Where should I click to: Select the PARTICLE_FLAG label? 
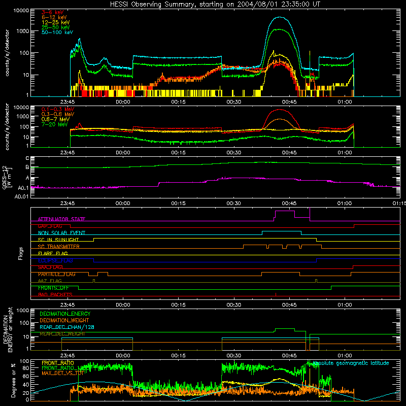point(57,274)
